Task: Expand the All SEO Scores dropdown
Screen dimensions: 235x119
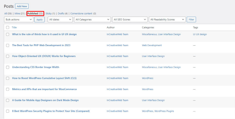Action: (130, 19)
